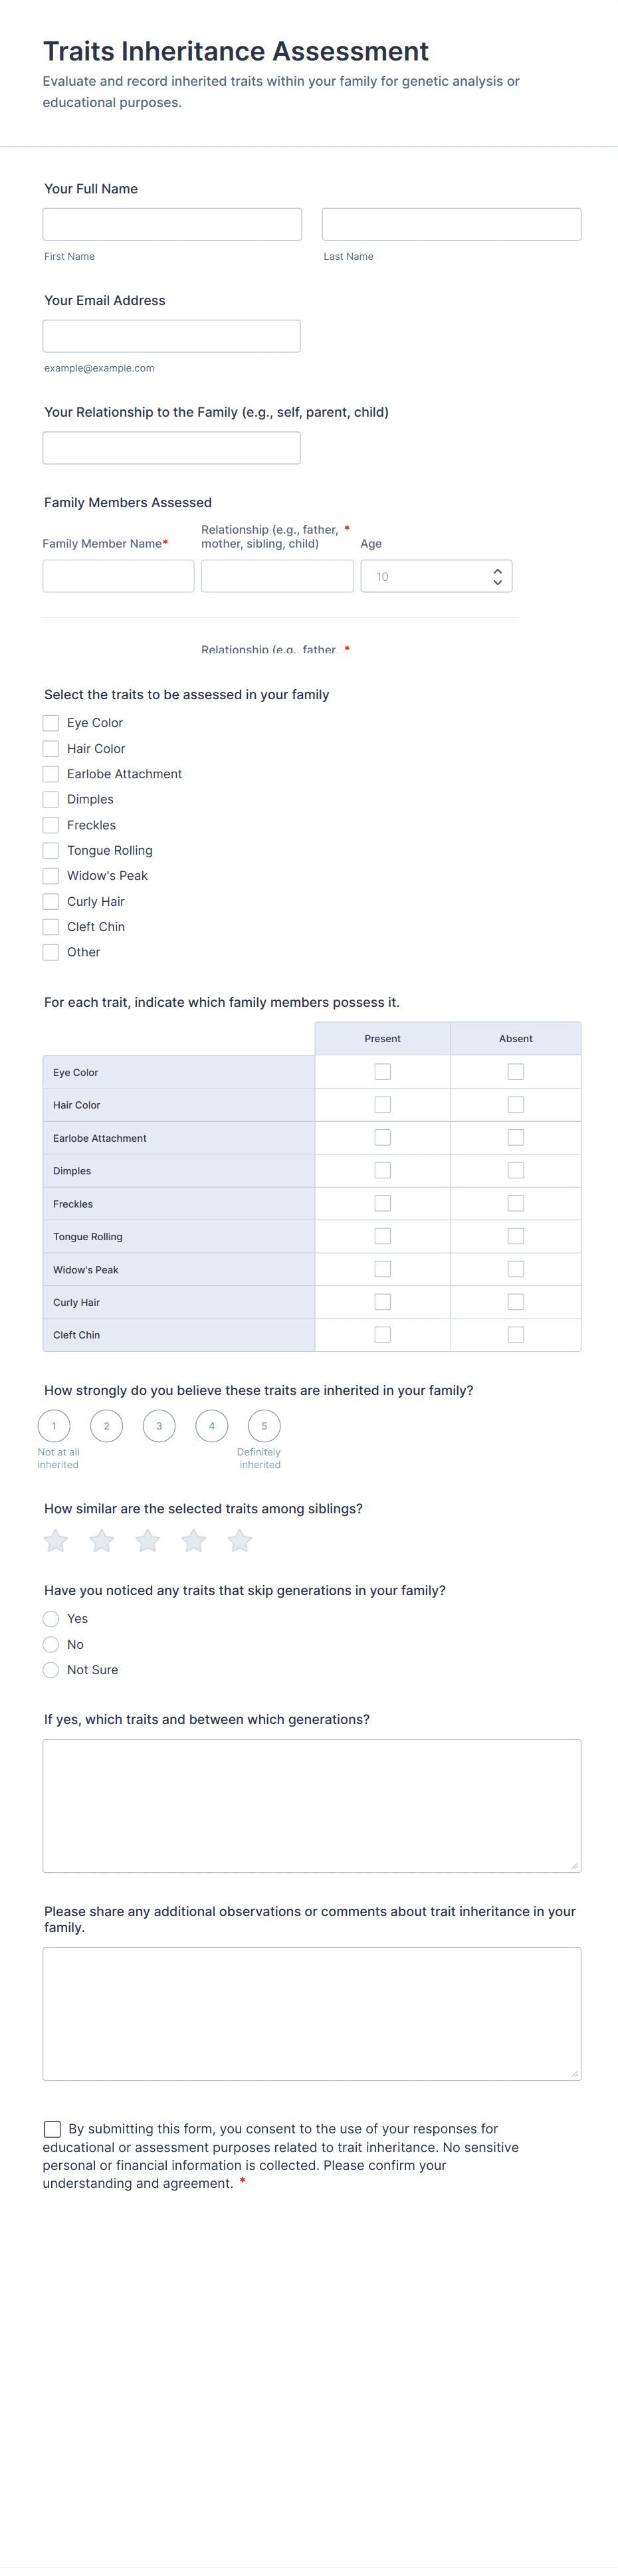Viewport: 618px width, 2576px height.
Task: Select Definitely inherited rating of 5
Action: 263,1425
